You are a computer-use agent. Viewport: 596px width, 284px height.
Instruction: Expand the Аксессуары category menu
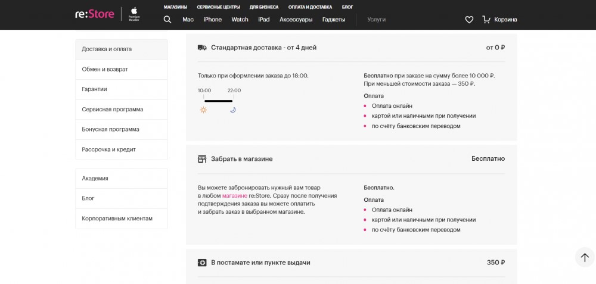pyautogui.click(x=296, y=20)
